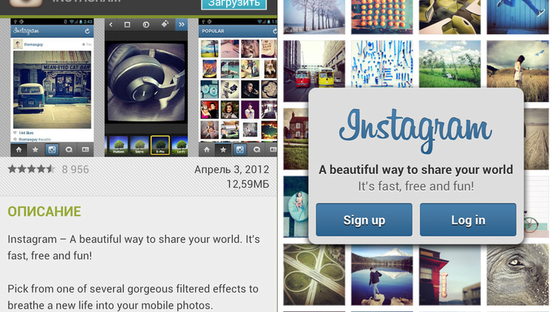This screenshot has height=312, width=555.
Task: Open the orange dots photo thumbnail
Action: click(382, 17)
